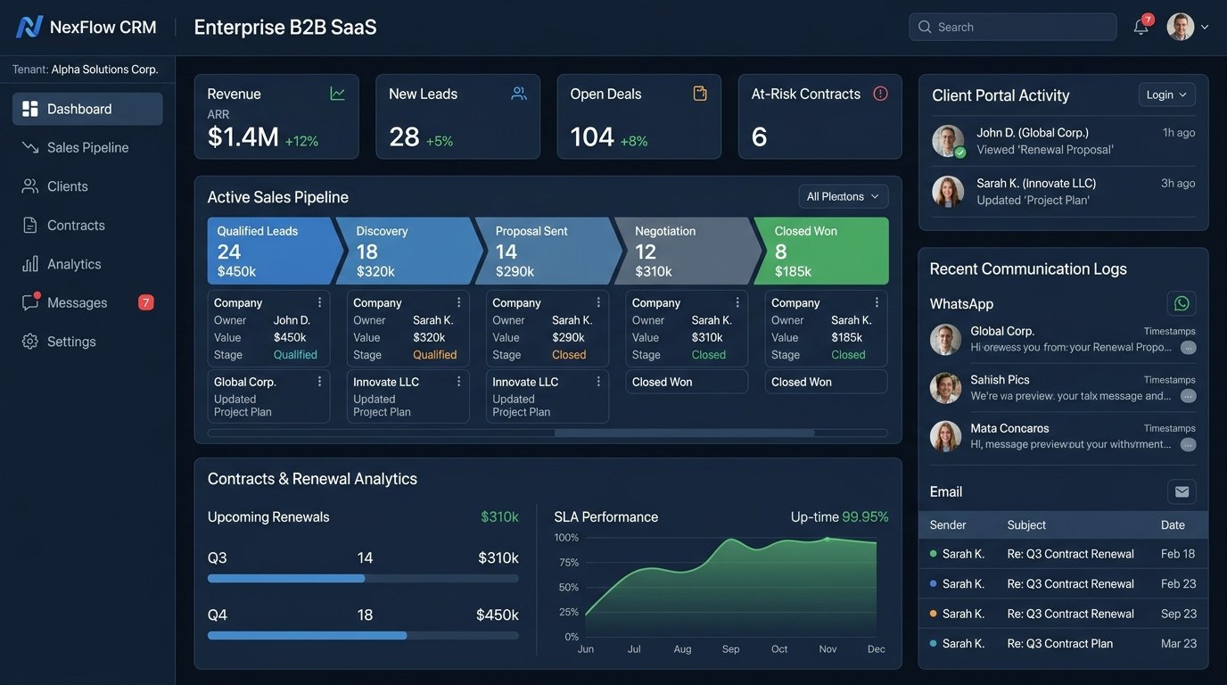Open Contracts in sidebar

click(x=87, y=225)
